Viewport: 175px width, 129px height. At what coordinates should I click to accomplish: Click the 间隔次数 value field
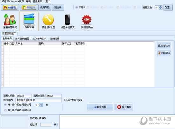point(157,7)
